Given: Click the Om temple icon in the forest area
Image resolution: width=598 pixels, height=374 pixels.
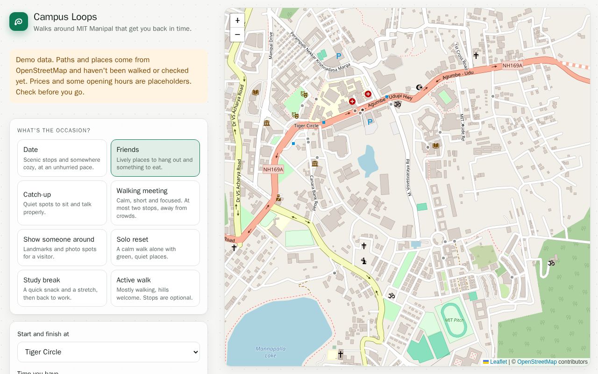Looking at the screenshot, I should pos(551,263).
